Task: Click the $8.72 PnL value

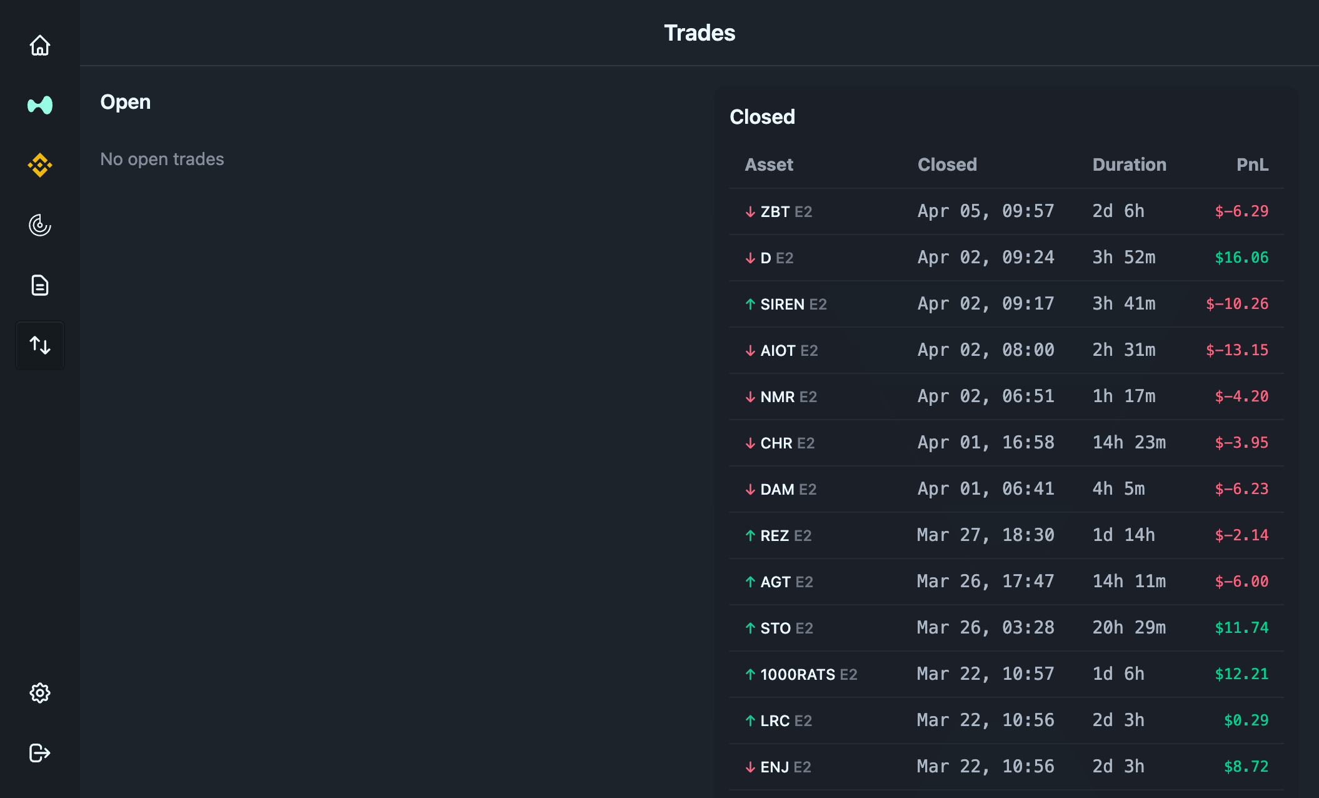Action: point(1246,767)
